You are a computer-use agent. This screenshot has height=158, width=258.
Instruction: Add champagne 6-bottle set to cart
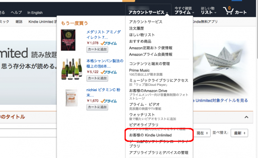point(97,78)
